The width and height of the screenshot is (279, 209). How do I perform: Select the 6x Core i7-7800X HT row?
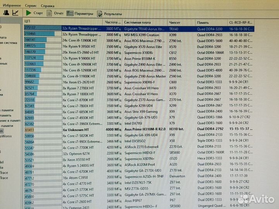tap(139, 106)
